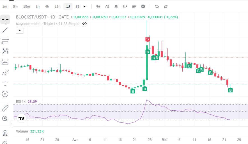Click the volume value 321,32 K
This screenshot has width=248, height=144.
37,131
